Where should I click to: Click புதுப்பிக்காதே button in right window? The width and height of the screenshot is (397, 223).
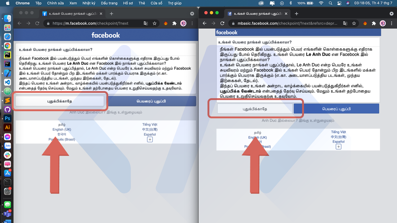click(255, 109)
